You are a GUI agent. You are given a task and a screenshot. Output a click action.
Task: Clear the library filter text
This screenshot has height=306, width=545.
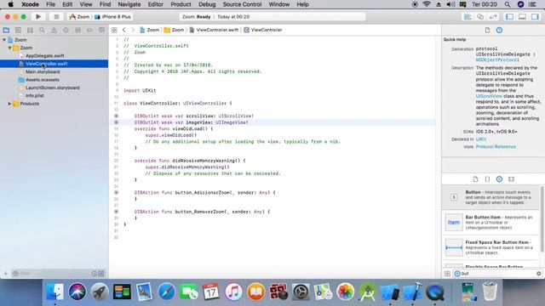539,274
